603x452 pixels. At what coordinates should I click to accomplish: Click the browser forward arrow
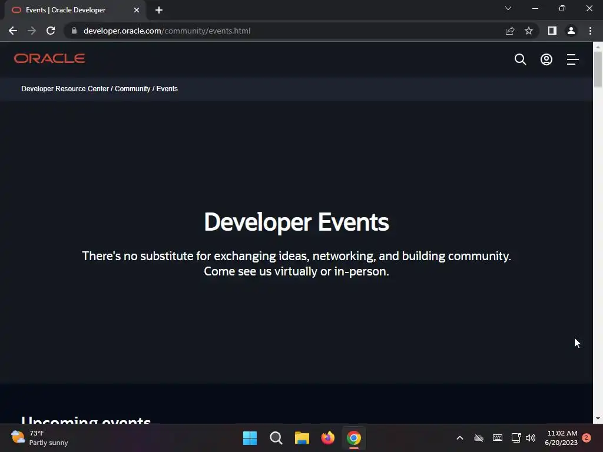32,31
